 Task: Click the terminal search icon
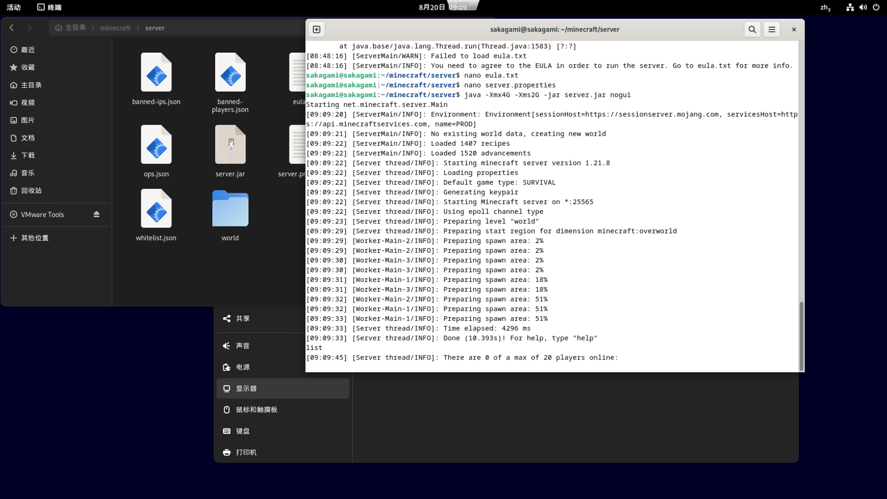[752, 30]
